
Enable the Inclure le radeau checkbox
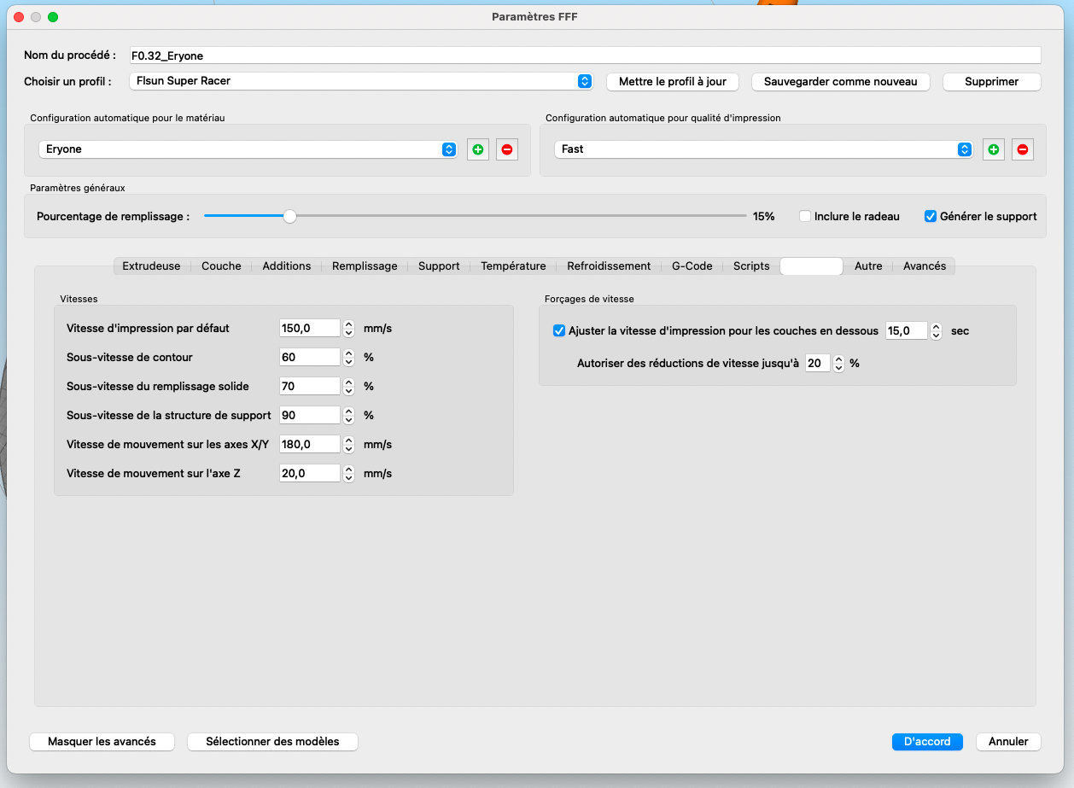tap(805, 216)
